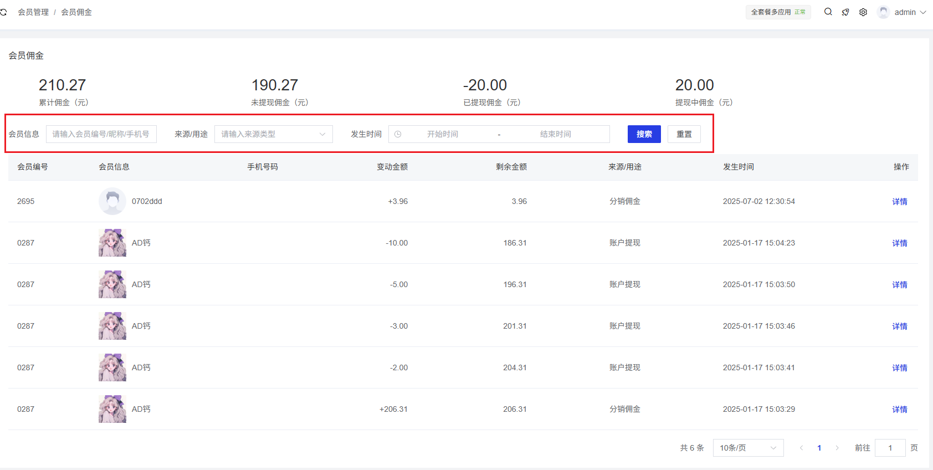
Task: Open 详情 for the 2025-07-02 12:30:54 record
Action: tap(899, 202)
